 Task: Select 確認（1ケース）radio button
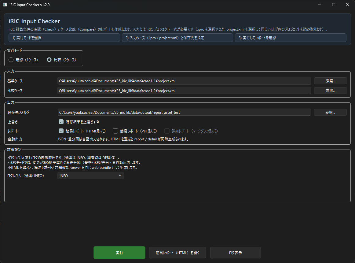pyautogui.click(x=11, y=60)
